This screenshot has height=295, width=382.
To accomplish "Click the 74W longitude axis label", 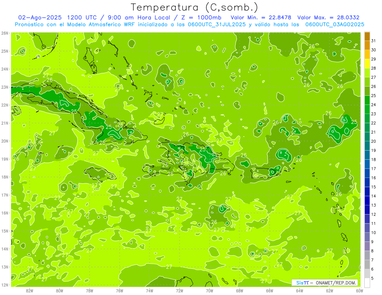I will [x=149, y=291].
